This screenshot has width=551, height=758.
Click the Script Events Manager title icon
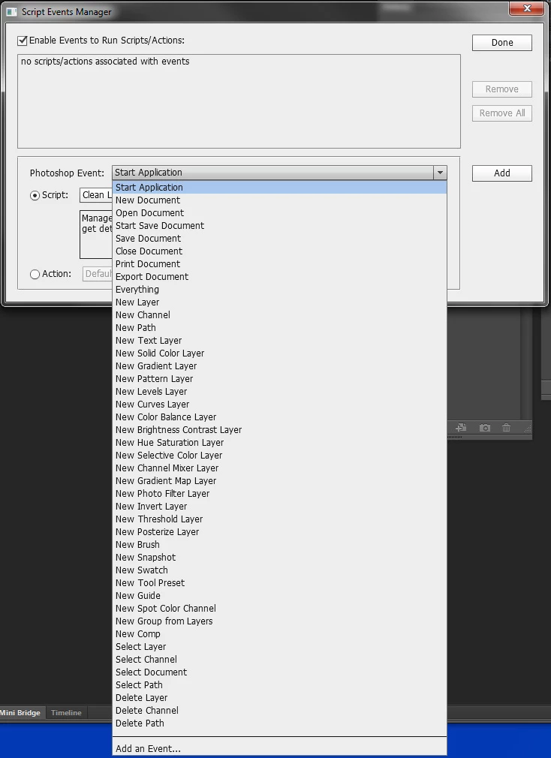click(11, 11)
